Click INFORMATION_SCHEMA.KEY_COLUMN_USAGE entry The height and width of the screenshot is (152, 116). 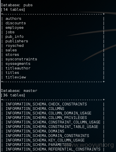pos(45,140)
